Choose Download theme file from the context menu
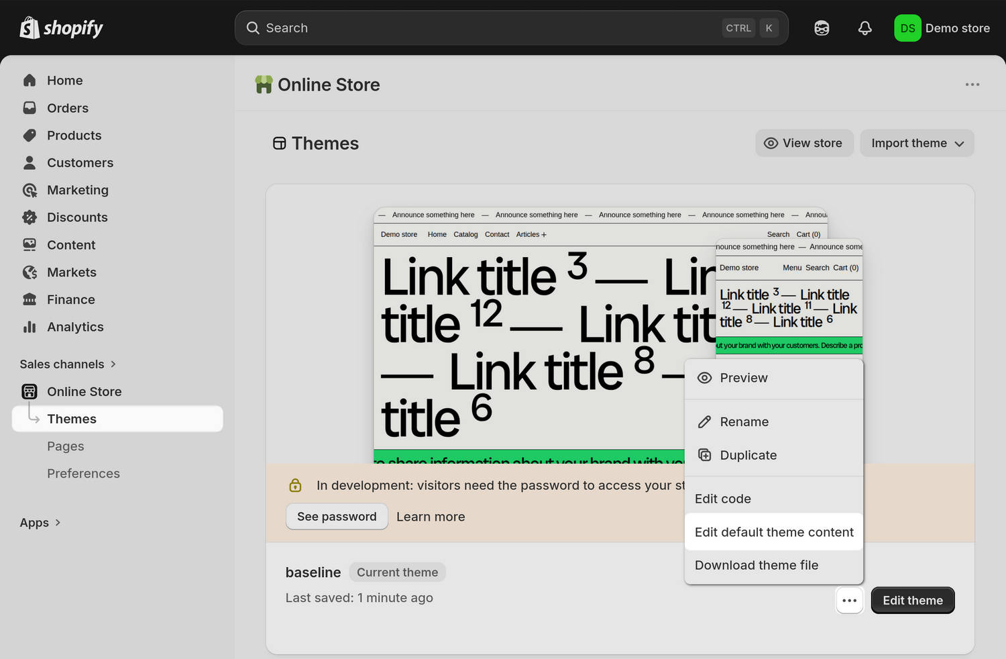 pyautogui.click(x=757, y=565)
